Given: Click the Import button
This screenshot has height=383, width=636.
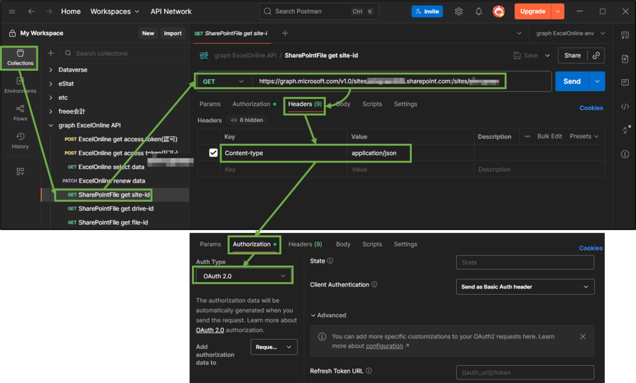Looking at the screenshot, I should [x=173, y=33].
